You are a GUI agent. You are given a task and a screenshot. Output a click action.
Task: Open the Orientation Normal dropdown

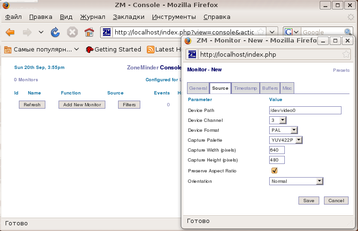296,181
